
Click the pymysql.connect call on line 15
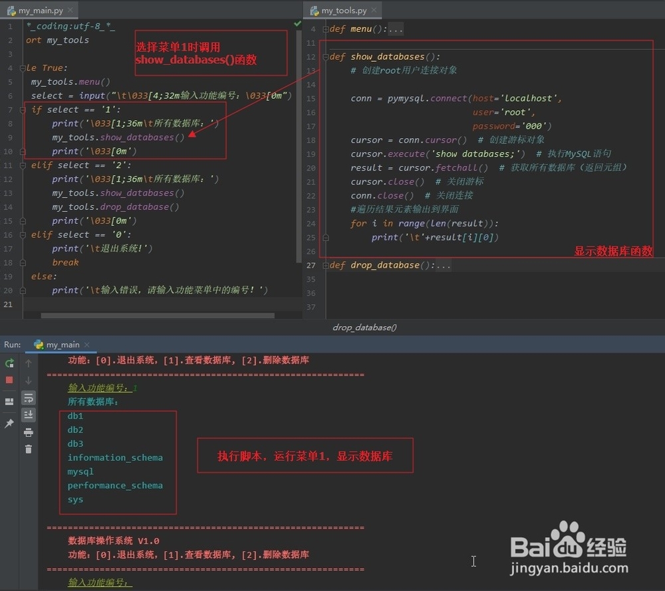(x=427, y=98)
